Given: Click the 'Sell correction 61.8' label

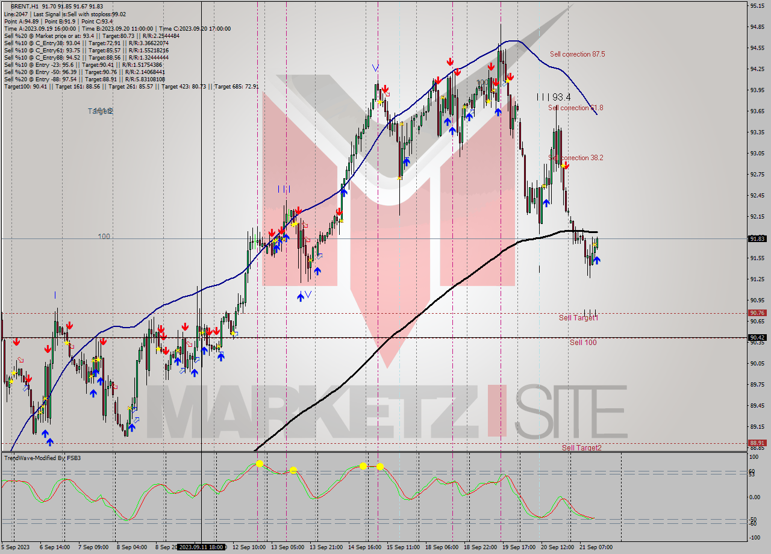Looking at the screenshot, I should coord(575,108).
